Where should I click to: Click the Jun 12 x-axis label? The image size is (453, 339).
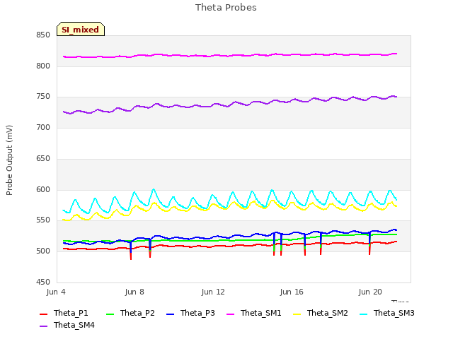click(213, 292)
